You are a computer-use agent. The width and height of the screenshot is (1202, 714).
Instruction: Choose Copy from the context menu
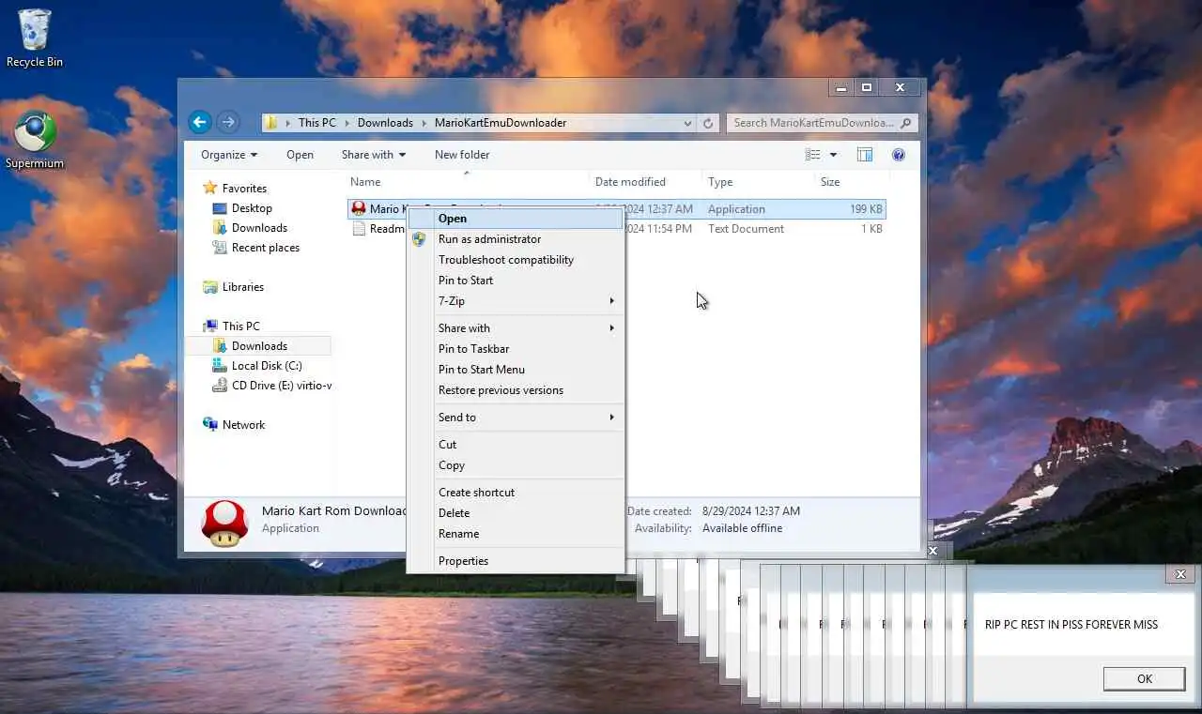516,465
